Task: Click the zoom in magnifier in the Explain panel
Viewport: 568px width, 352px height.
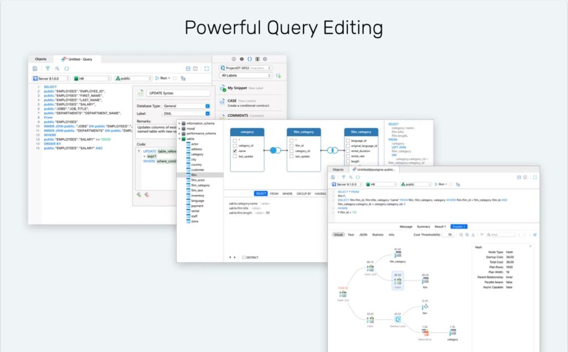Action: 461,235
